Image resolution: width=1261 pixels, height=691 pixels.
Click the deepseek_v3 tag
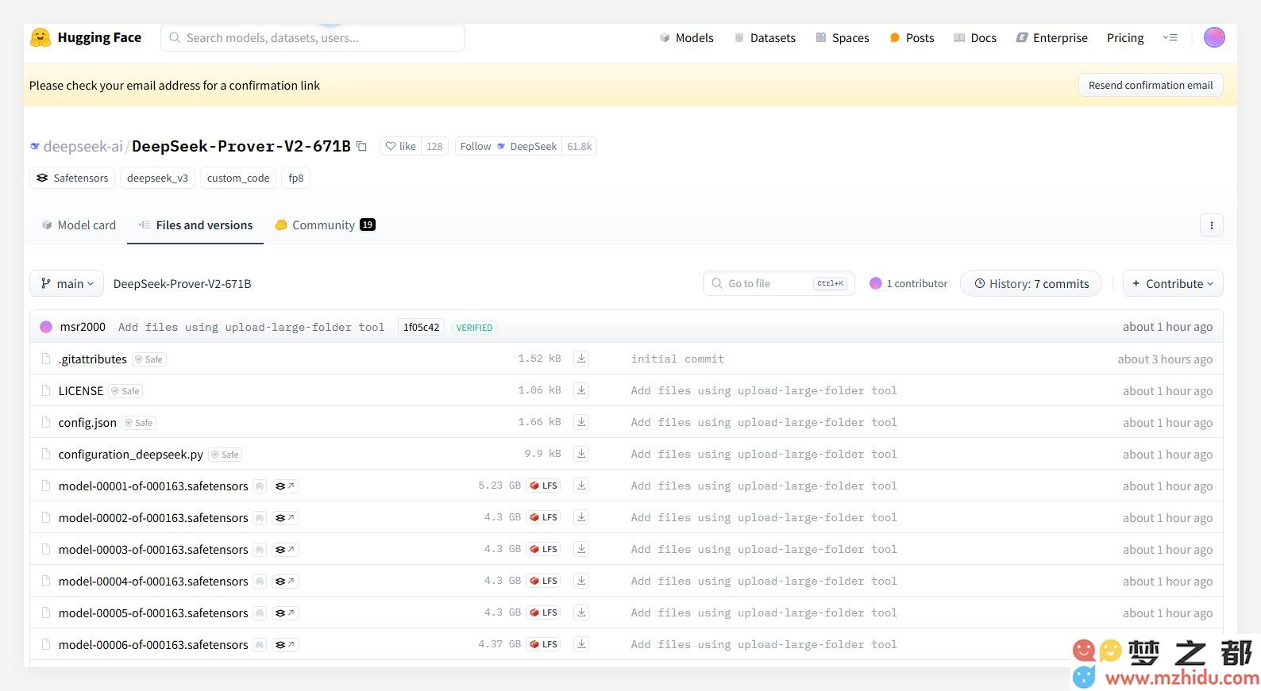tap(157, 178)
